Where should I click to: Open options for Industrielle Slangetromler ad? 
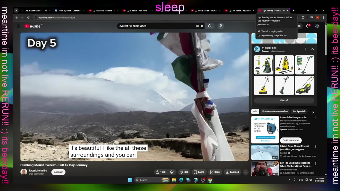pos(316,118)
